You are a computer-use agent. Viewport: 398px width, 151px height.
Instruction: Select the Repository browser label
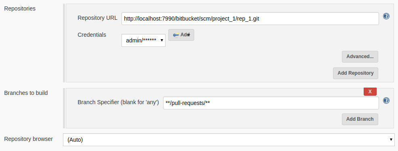[28, 139]
